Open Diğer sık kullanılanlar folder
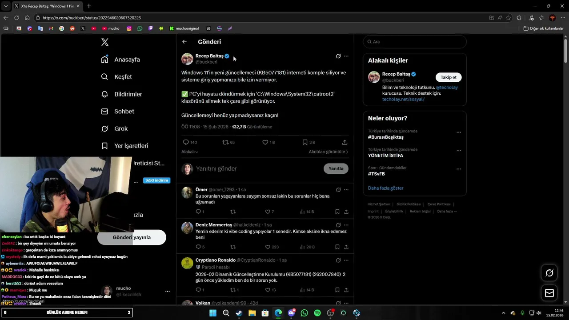569x320 pixels. point(543,28)
